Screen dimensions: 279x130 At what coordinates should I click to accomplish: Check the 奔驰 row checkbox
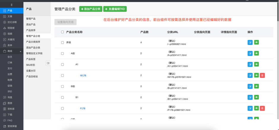[x=62, y=43]
